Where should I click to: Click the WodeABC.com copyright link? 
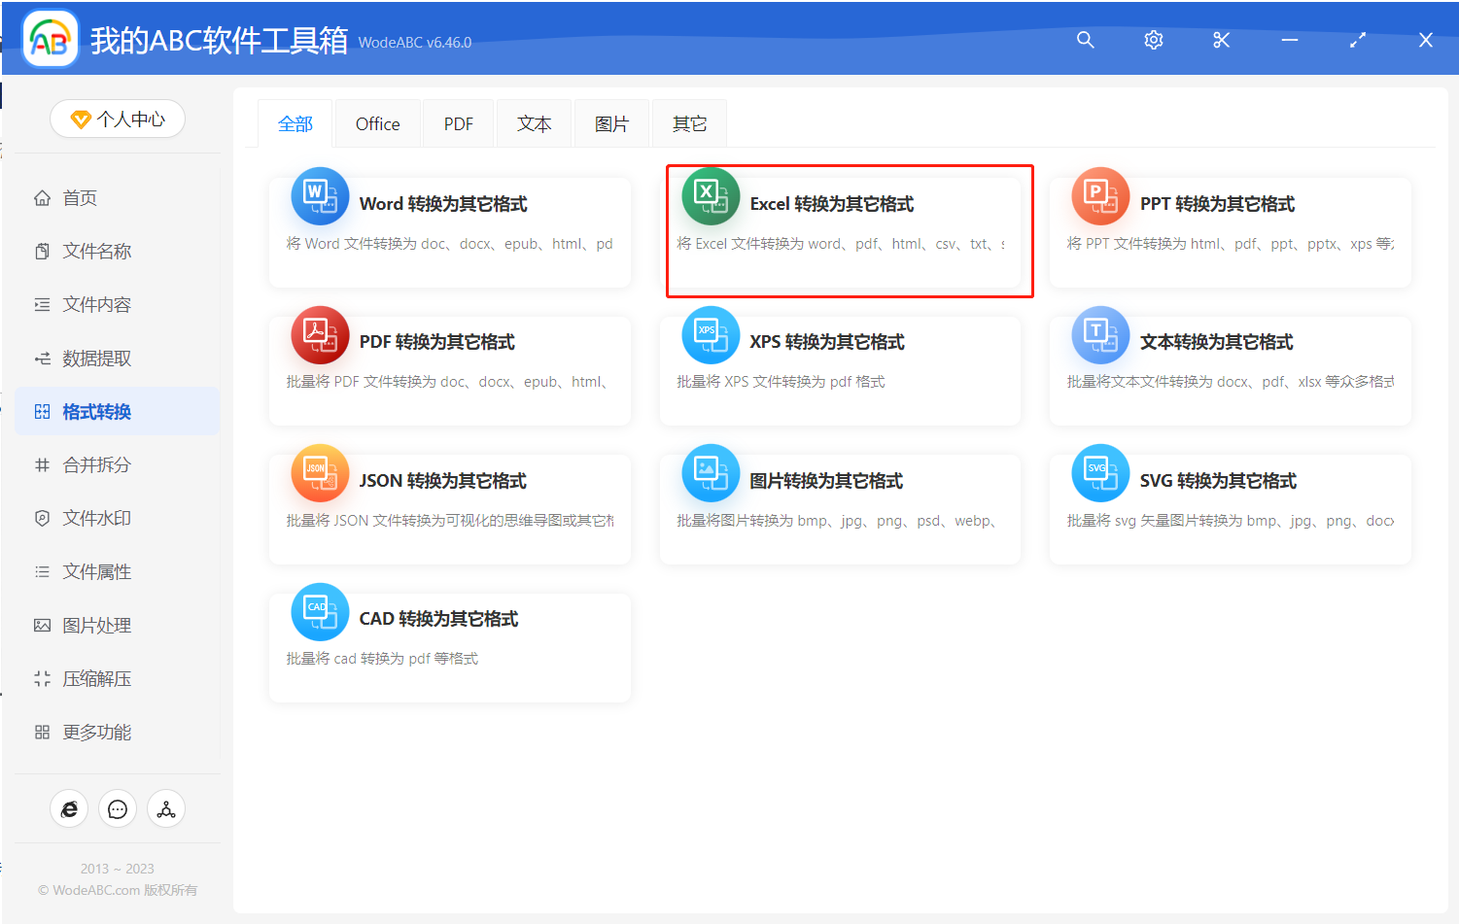[117, 889]
